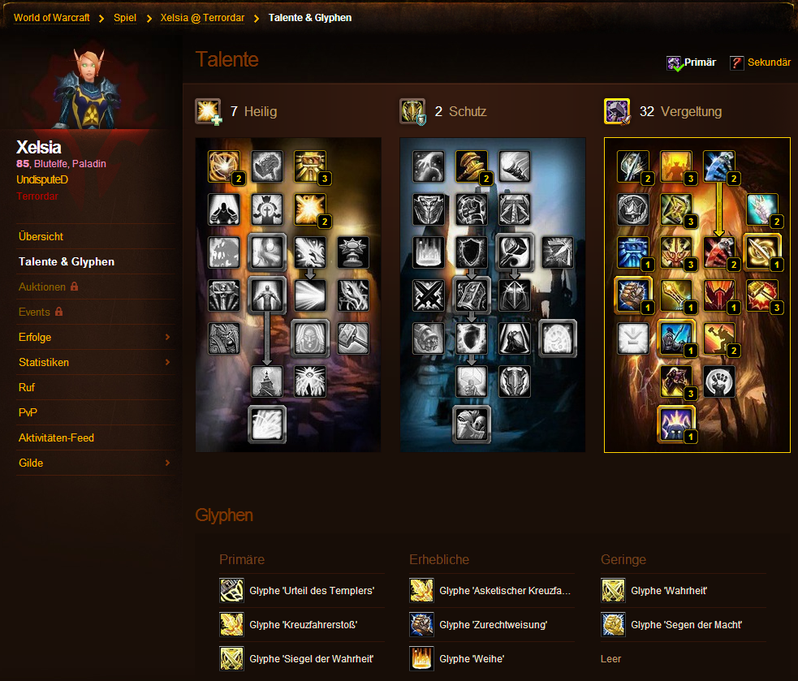Click the Heilig talent tree icon
The width and height of the screenshot is (798, 681).
pos(208,111)
